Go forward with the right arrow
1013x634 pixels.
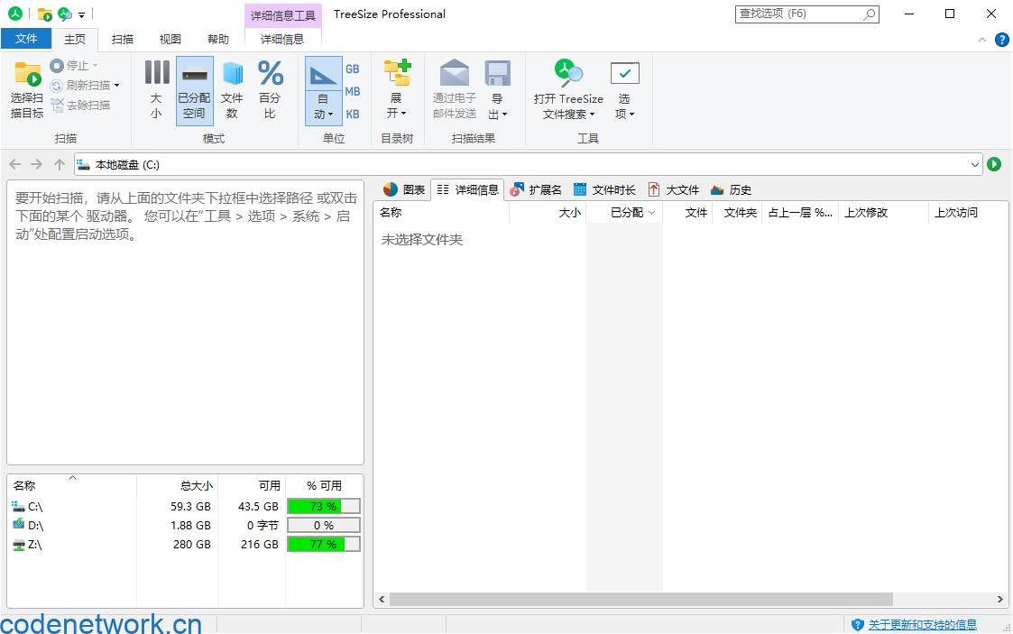[37, 165]
